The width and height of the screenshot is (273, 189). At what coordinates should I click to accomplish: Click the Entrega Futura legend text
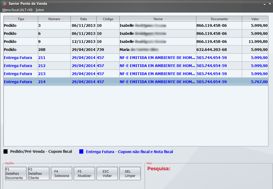point(129,152)
